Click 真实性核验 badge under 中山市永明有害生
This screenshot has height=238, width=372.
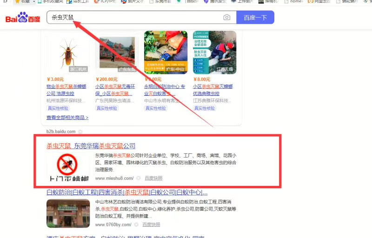pos(156,108)
